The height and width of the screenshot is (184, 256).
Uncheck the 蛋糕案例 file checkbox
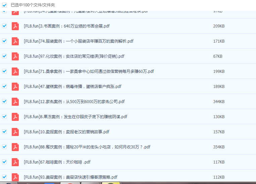[4, 86]
